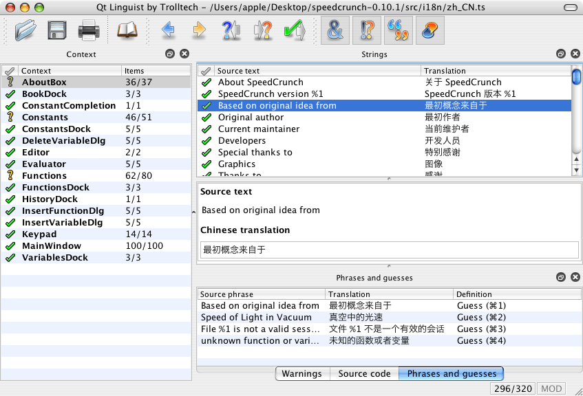This screenshot has height=396, width=583.
Task: Pick 'unknown function or vari…' guess
Action: (390, 340)
